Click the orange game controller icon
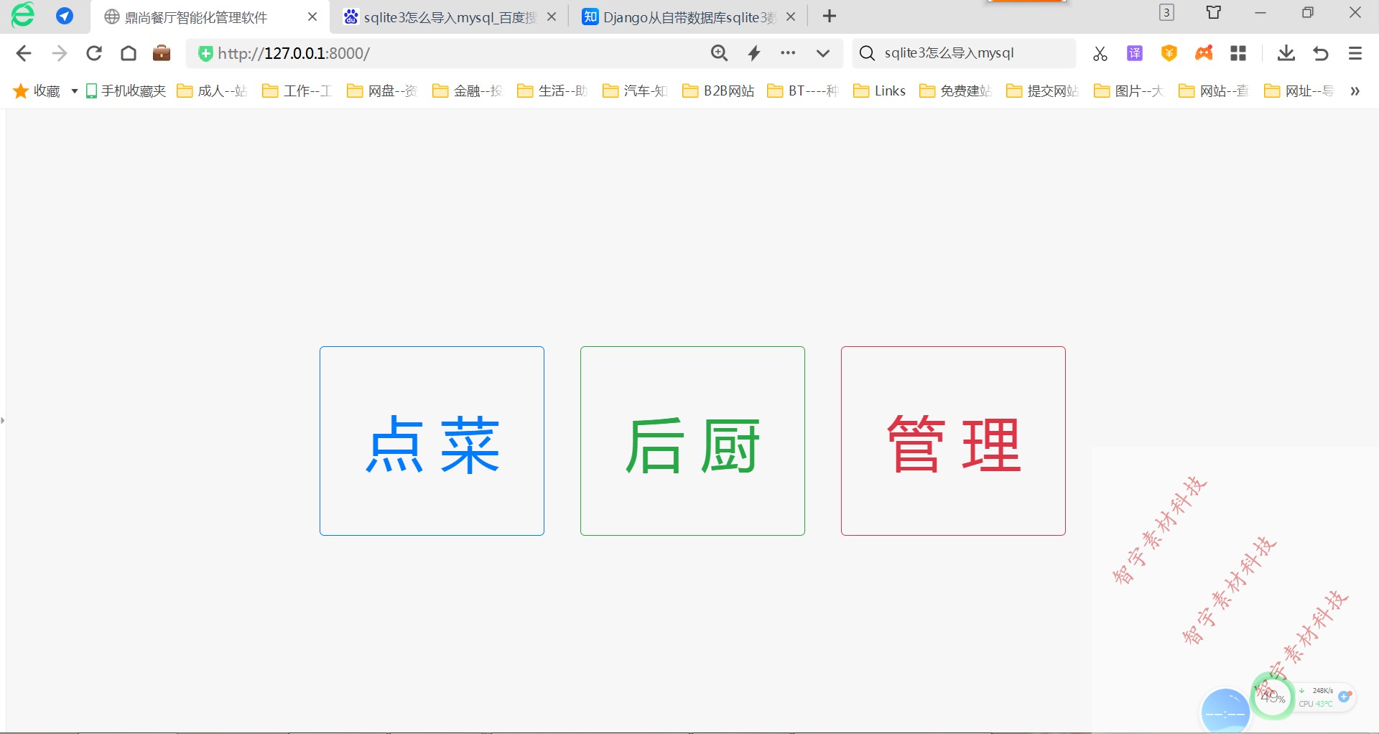Viewport: 1379px width, 734px height. click(x=1204, y=53)
